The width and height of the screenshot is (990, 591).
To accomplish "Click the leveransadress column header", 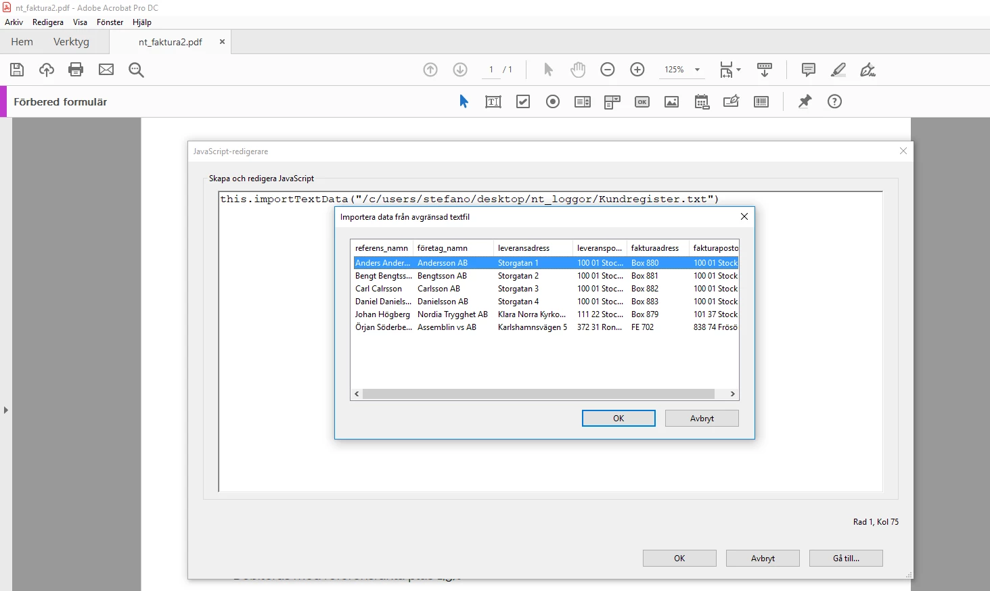I will [x=533, y=248].
